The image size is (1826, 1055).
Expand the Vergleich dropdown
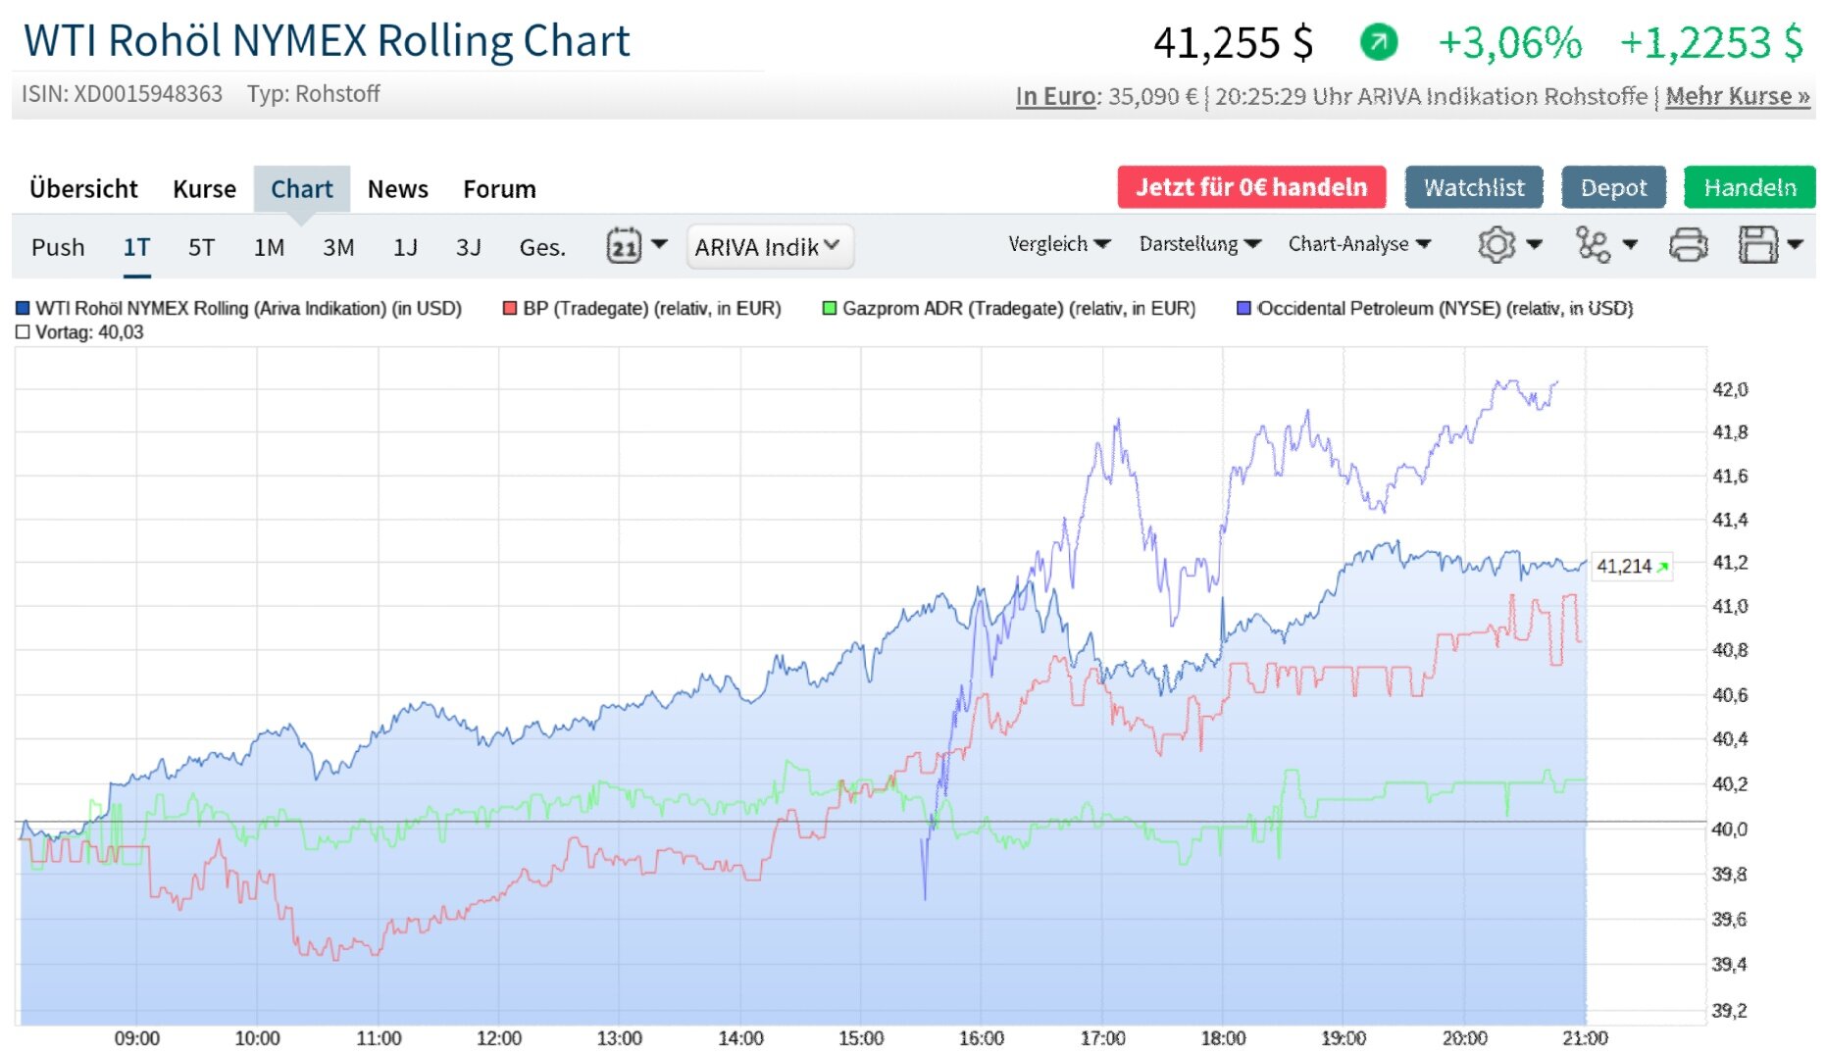(1059, 244)
